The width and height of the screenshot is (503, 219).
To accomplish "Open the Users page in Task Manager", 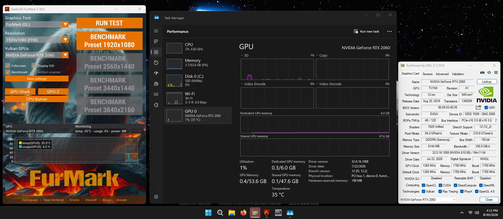I will click(x=156, y=84).
